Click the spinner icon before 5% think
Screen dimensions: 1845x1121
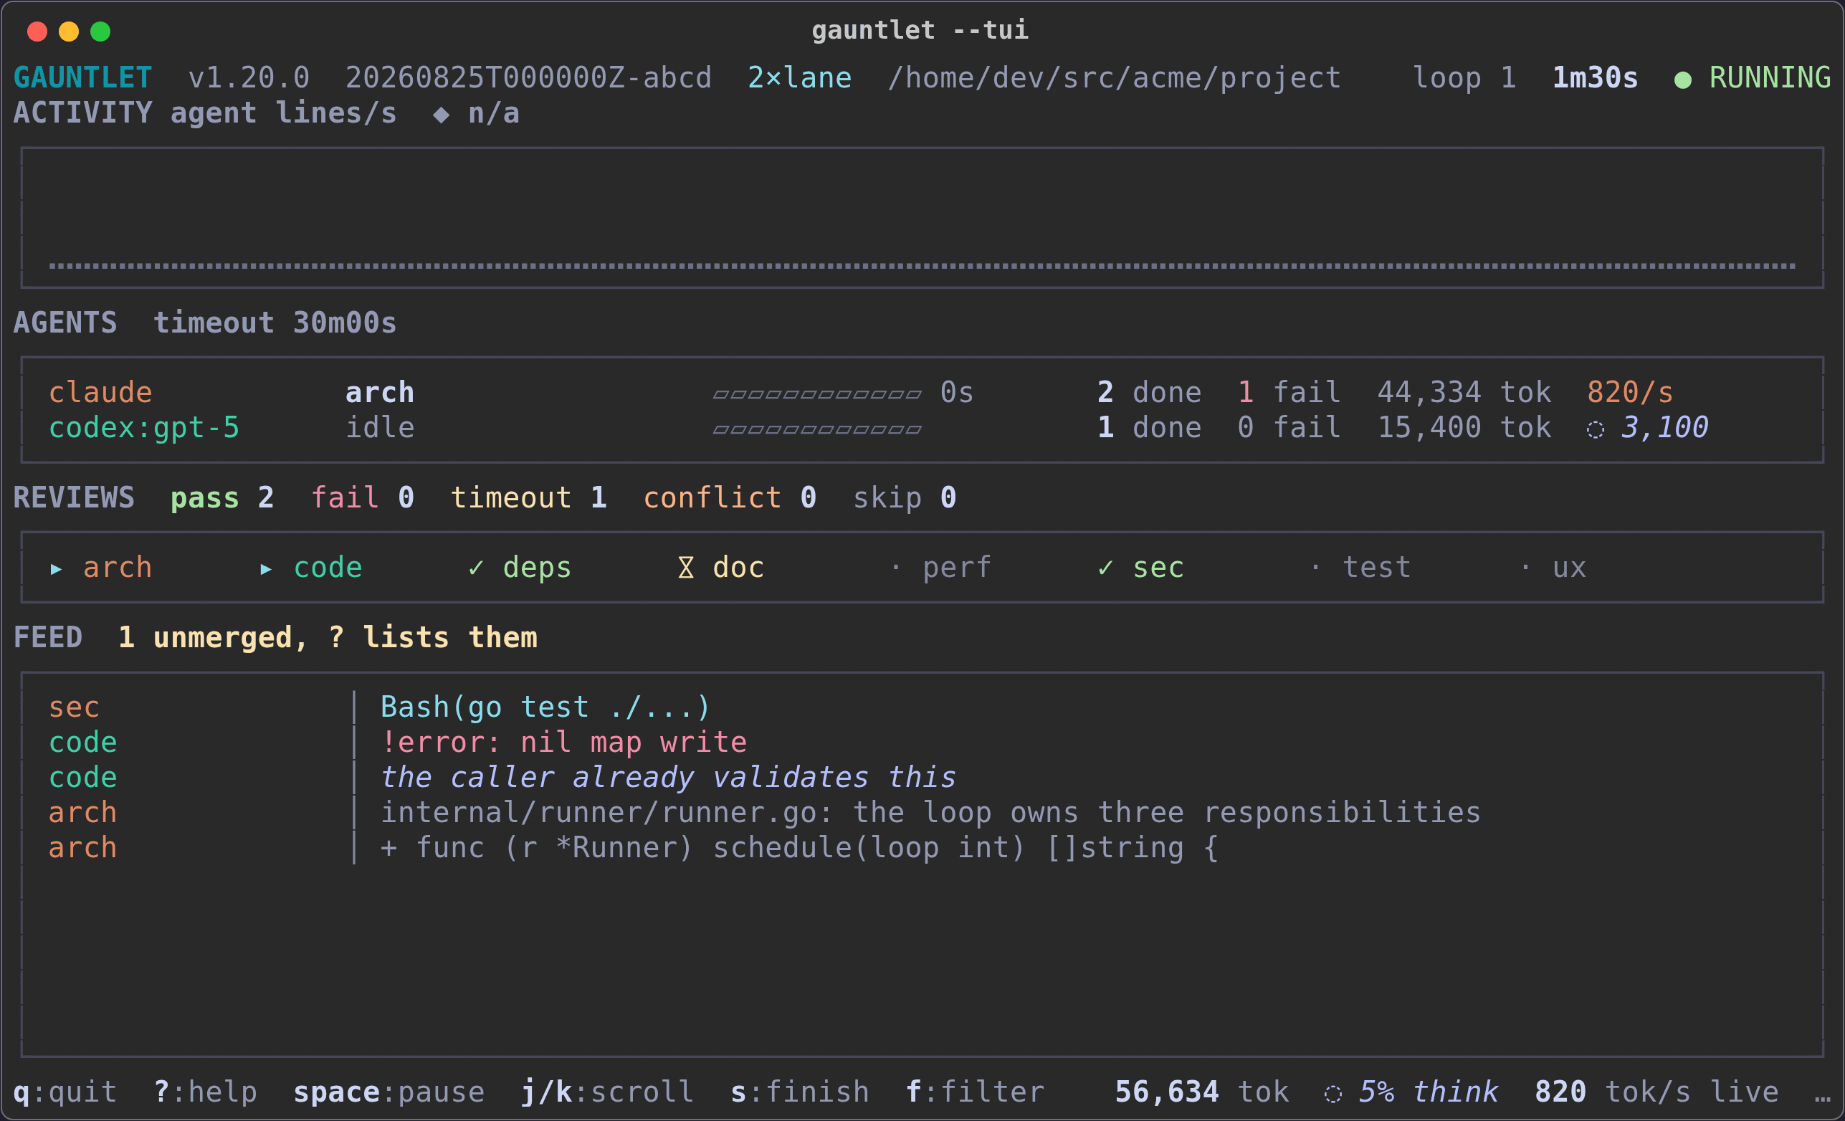(x=1332, y=1094)
